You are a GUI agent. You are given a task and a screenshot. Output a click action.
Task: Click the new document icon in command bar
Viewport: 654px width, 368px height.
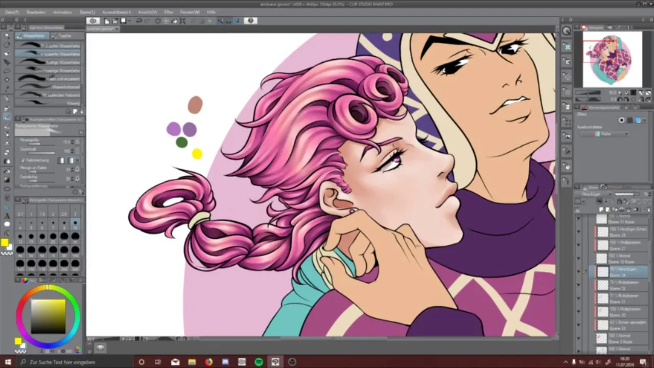[x=107, y=21]
